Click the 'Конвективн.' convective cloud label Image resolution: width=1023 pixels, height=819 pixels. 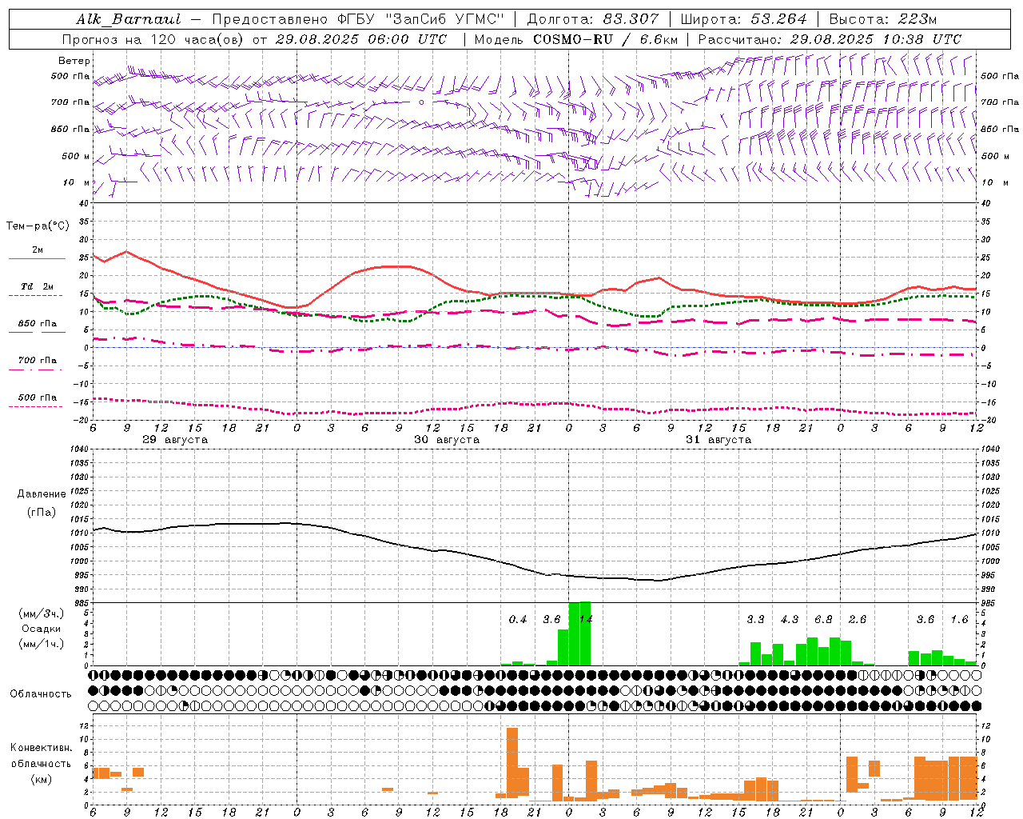click(42, 748)
